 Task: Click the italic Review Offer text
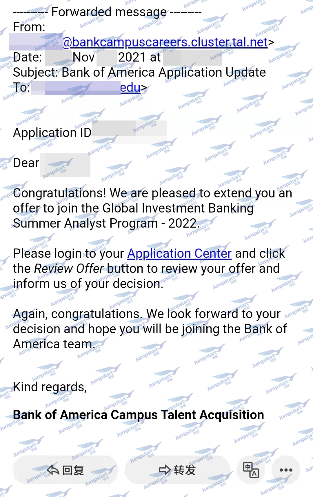pos(69,269)
